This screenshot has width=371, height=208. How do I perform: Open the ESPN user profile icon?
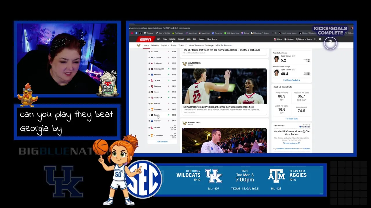pos(320,39)
